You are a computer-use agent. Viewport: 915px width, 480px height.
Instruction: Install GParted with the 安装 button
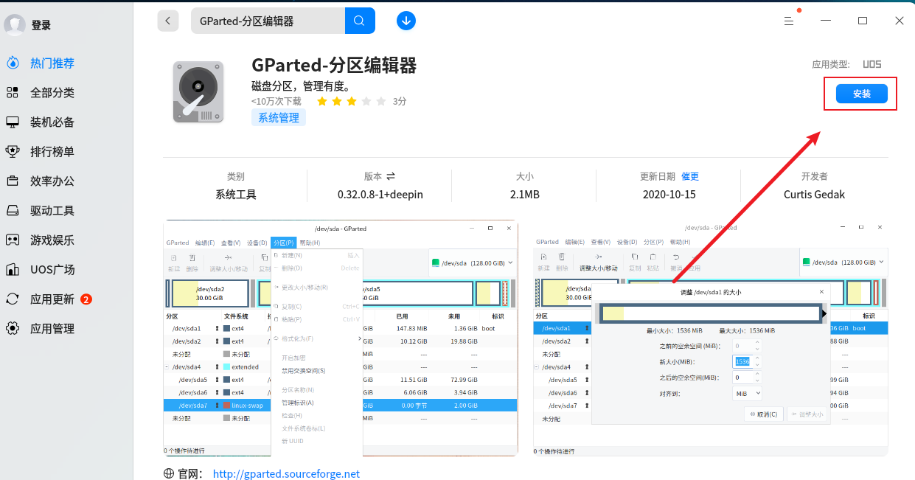pos(861,94)
